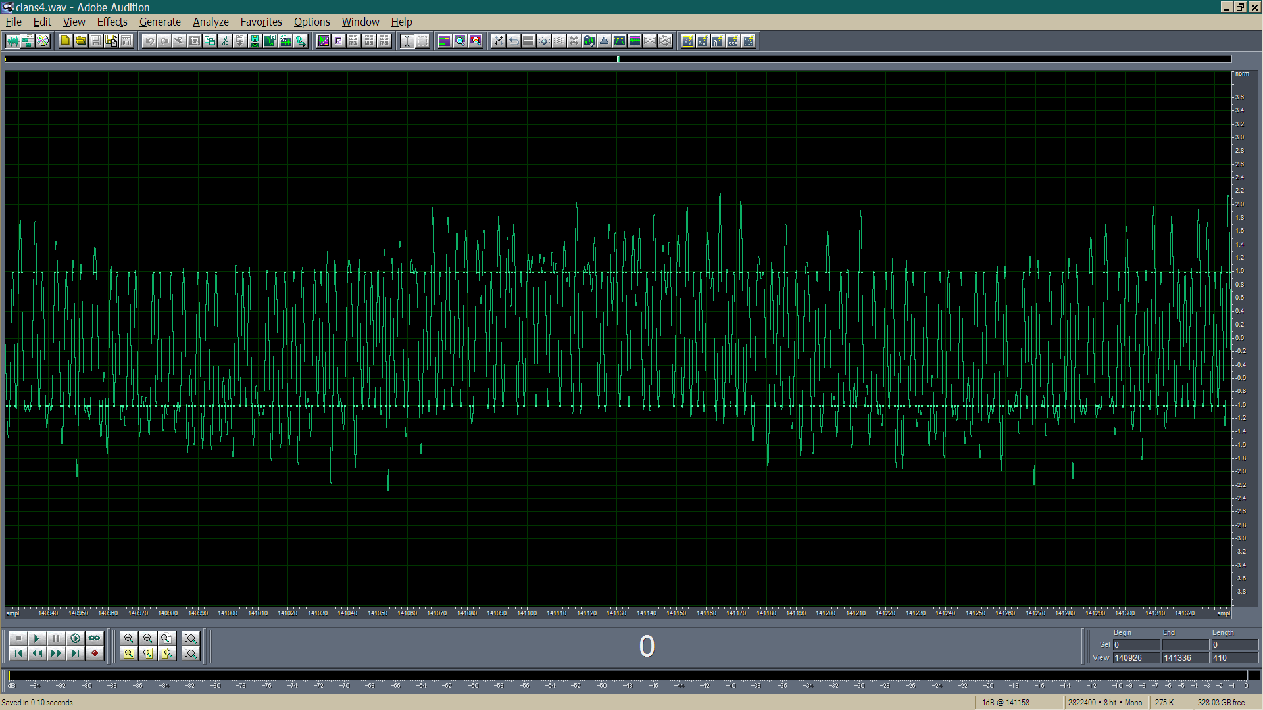Open the Window menu

tap(360, 22)
